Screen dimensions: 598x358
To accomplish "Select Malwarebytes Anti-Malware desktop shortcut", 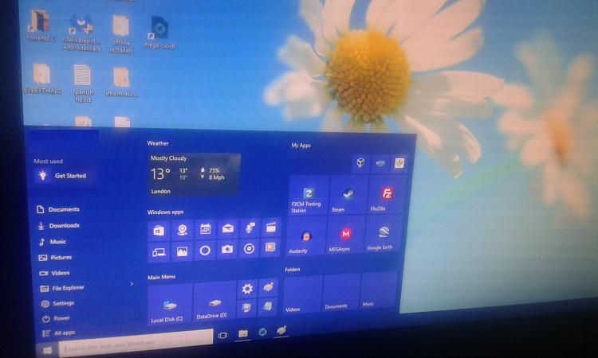I will [82, 33].
